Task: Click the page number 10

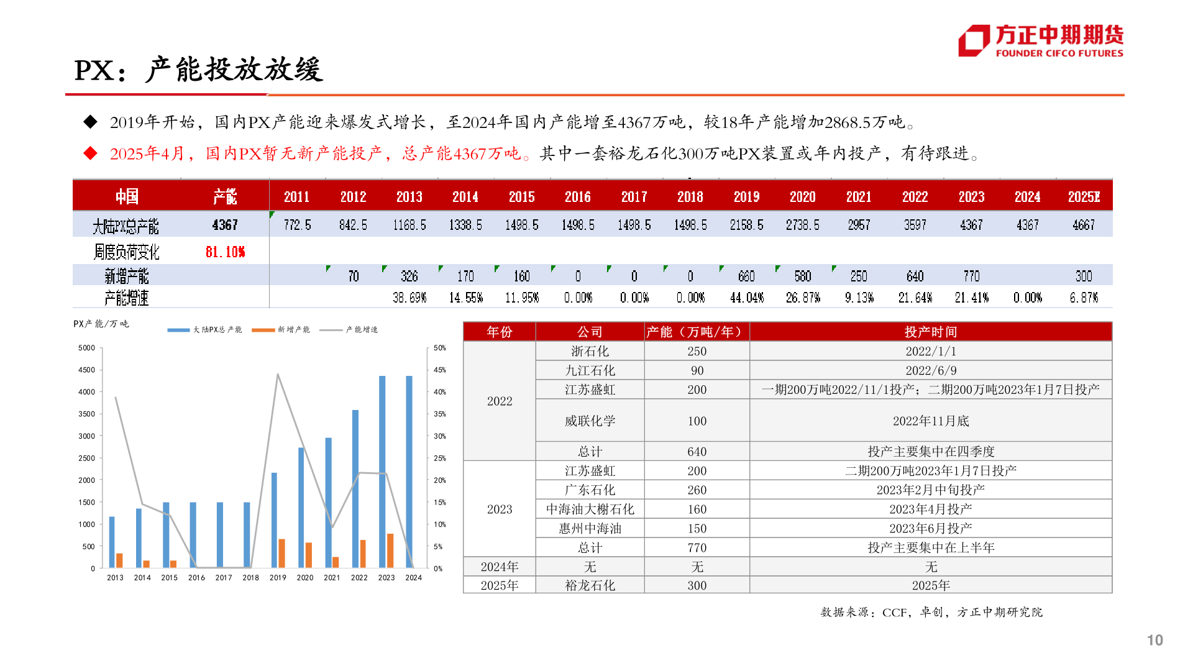Action: click(1154, 640)
